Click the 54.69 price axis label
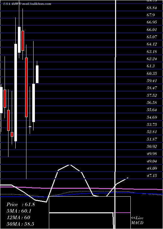The image size is (163, 229). click(152, 117)
